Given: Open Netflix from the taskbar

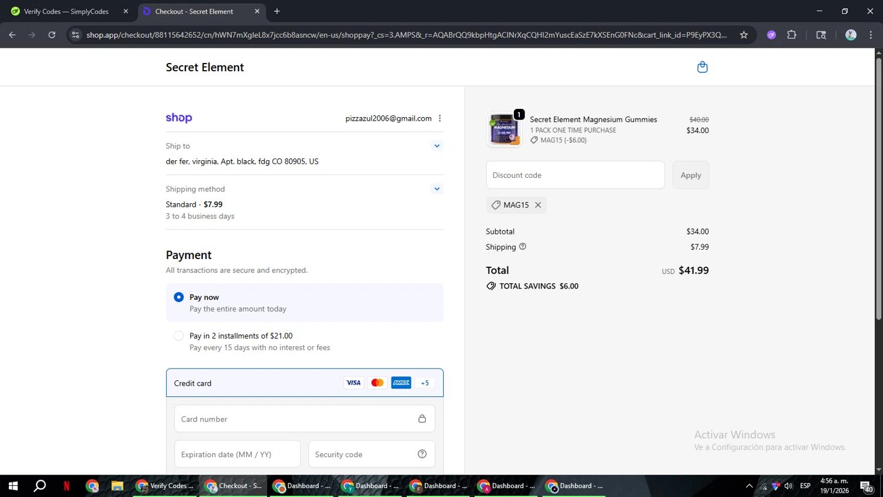Looking at the screenshot, I should click(x=67, y=486).
